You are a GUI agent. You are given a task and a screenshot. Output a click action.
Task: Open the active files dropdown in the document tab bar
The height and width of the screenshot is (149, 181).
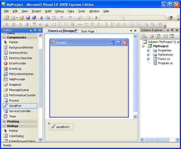(131, 31)
